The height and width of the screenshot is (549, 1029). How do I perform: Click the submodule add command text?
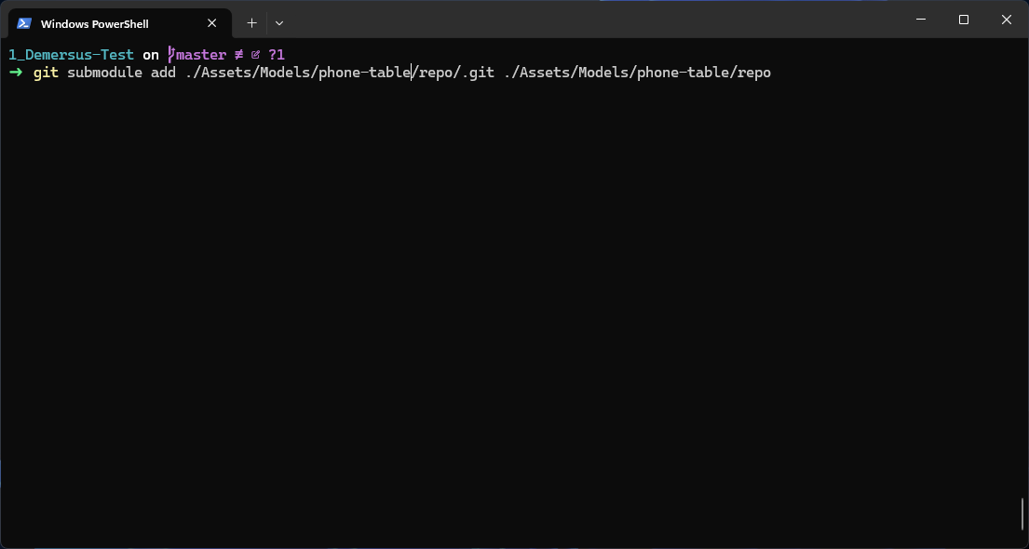coord(121,72)
